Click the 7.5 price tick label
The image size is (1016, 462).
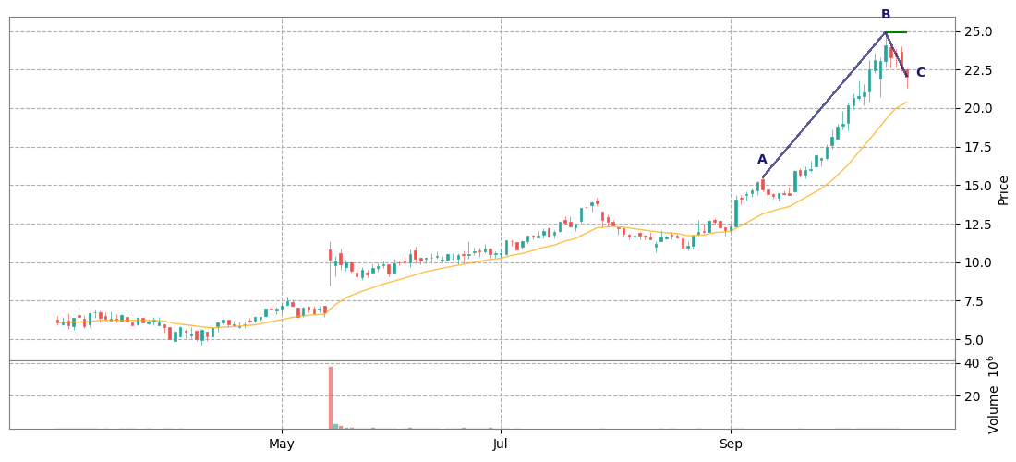974,301
